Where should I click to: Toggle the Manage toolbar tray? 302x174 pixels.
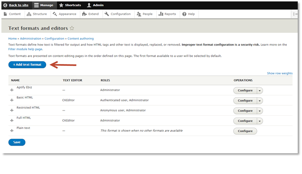44,5
